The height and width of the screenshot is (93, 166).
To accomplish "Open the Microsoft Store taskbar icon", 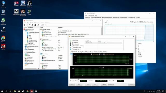I will pos(19,91).
